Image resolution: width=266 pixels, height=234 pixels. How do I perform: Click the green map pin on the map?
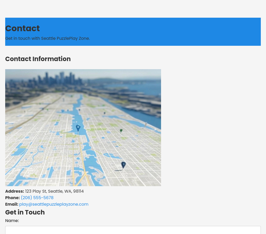121,131
